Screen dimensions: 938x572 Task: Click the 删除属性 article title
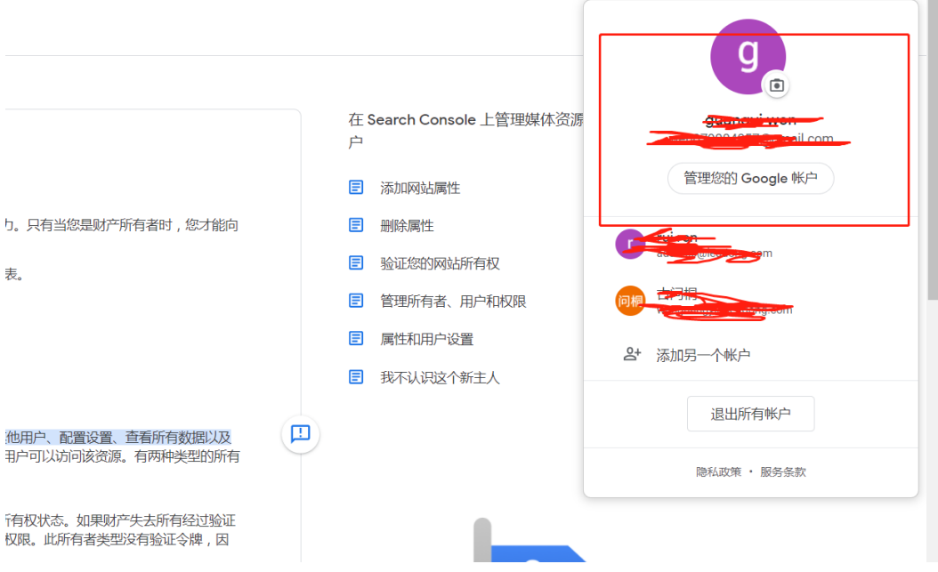[407, 226]
